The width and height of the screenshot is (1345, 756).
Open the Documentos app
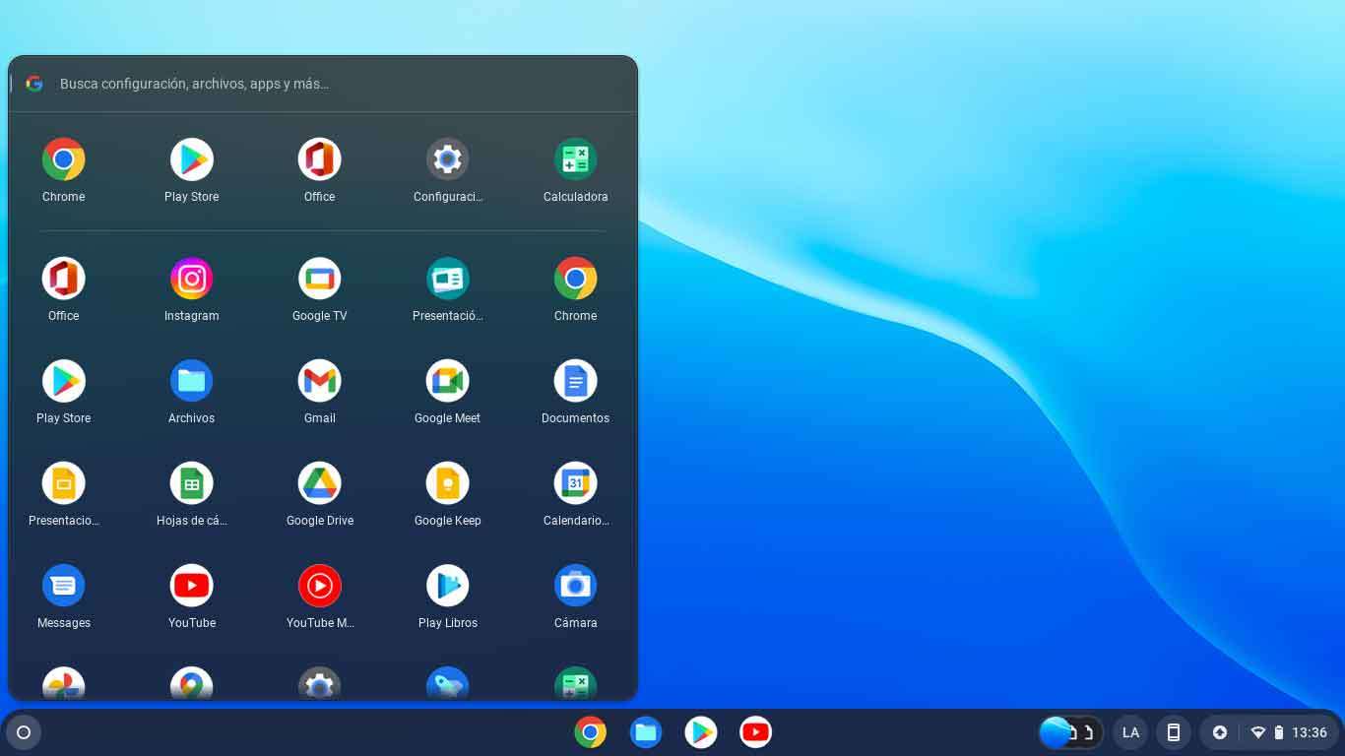click(x=575, y=381)
